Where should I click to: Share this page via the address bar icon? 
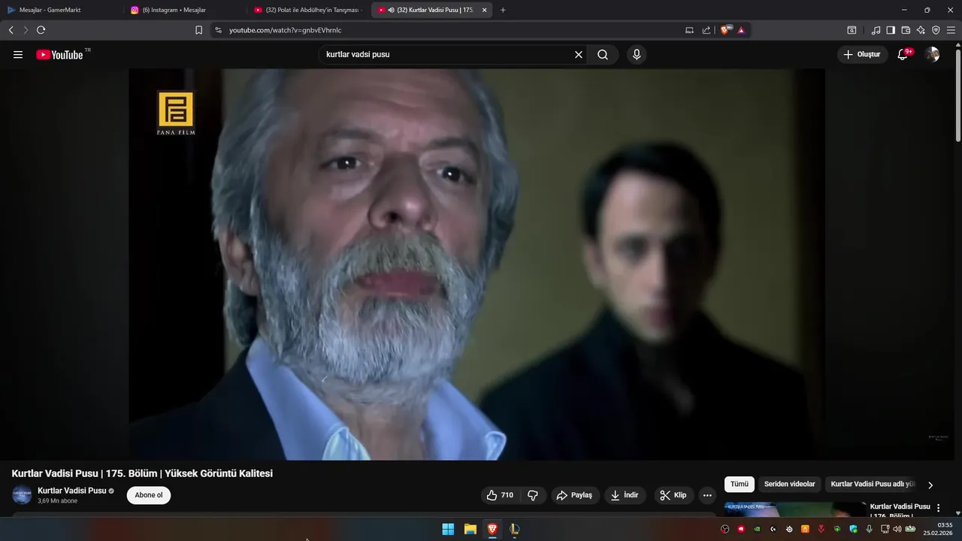(706, 30)
